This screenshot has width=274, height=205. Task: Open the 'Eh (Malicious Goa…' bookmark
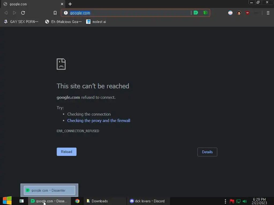click(63, 22)
